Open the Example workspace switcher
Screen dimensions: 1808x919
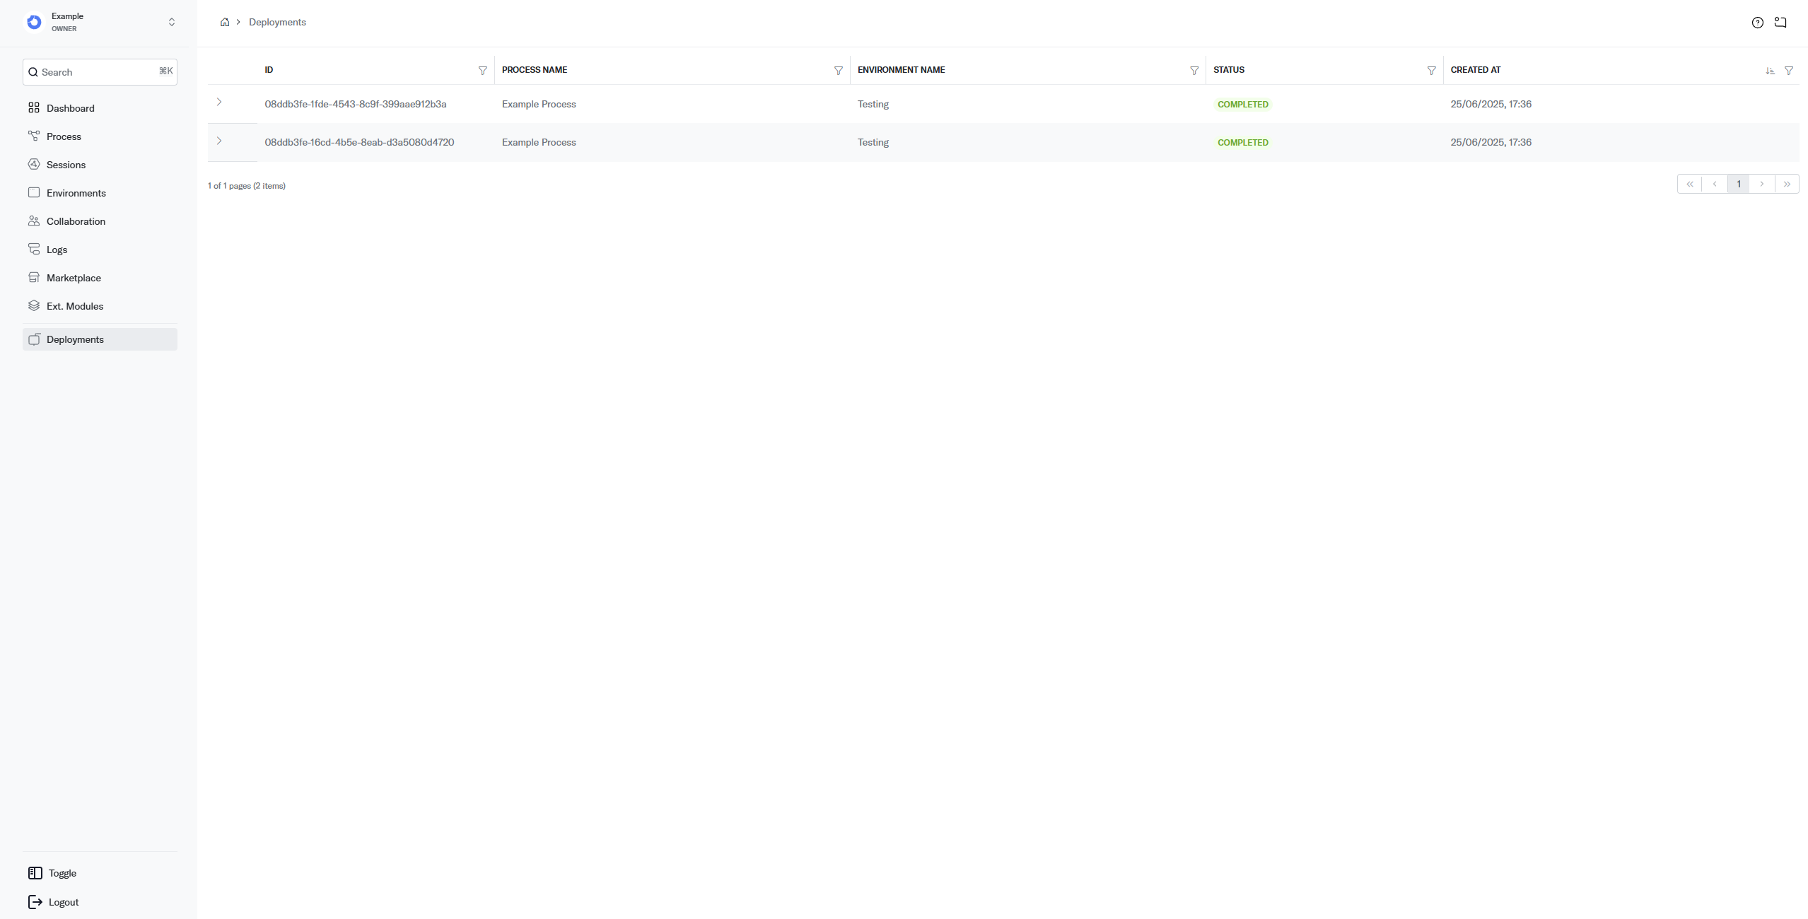(100, 23)
